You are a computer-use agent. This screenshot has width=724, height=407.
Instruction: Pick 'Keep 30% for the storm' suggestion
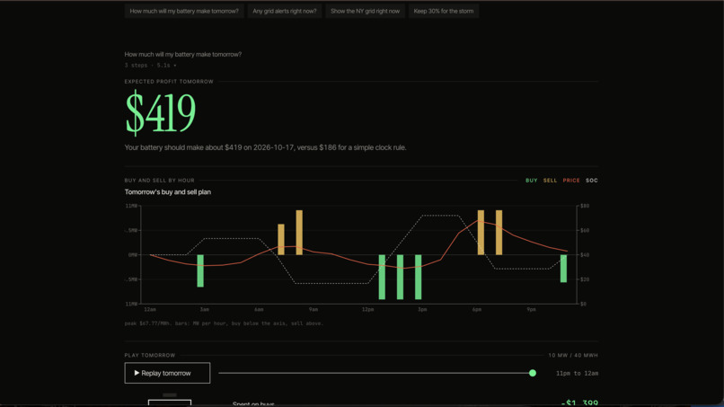(443, 11)
